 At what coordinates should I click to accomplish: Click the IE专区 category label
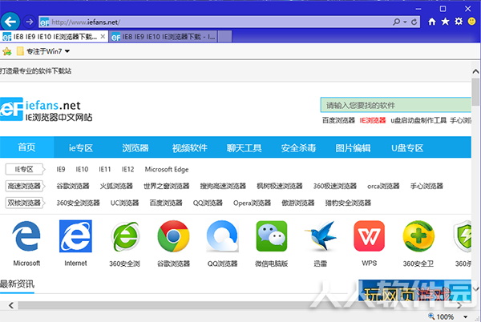click(x=25, y=169)
